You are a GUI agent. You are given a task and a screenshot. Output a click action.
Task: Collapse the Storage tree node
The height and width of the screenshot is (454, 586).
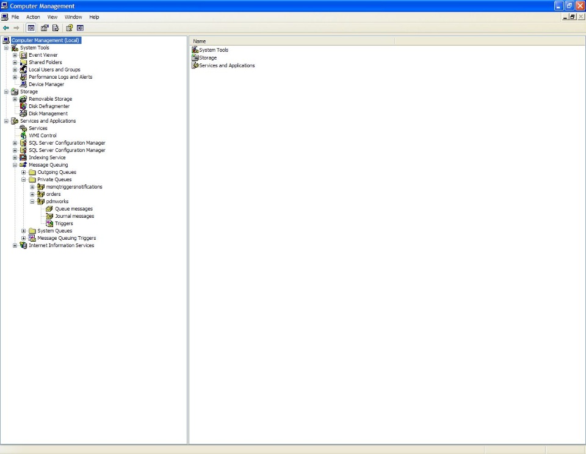[6, 92]
